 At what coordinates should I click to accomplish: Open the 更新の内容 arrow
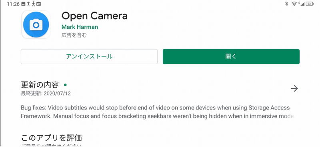294,89
